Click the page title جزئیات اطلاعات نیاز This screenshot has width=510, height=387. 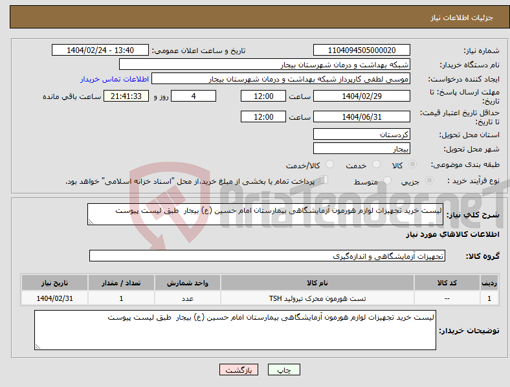pyautogui.click(x=462, y=17)
